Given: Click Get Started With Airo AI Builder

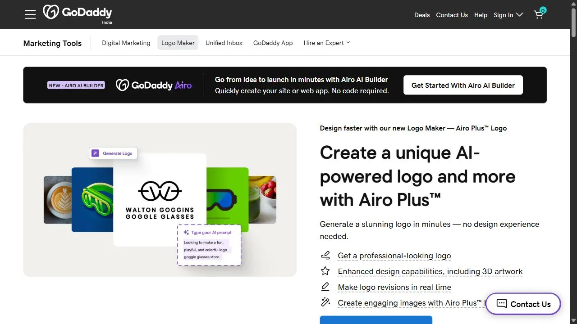Looking at the screenshot, I should (463, 85).
